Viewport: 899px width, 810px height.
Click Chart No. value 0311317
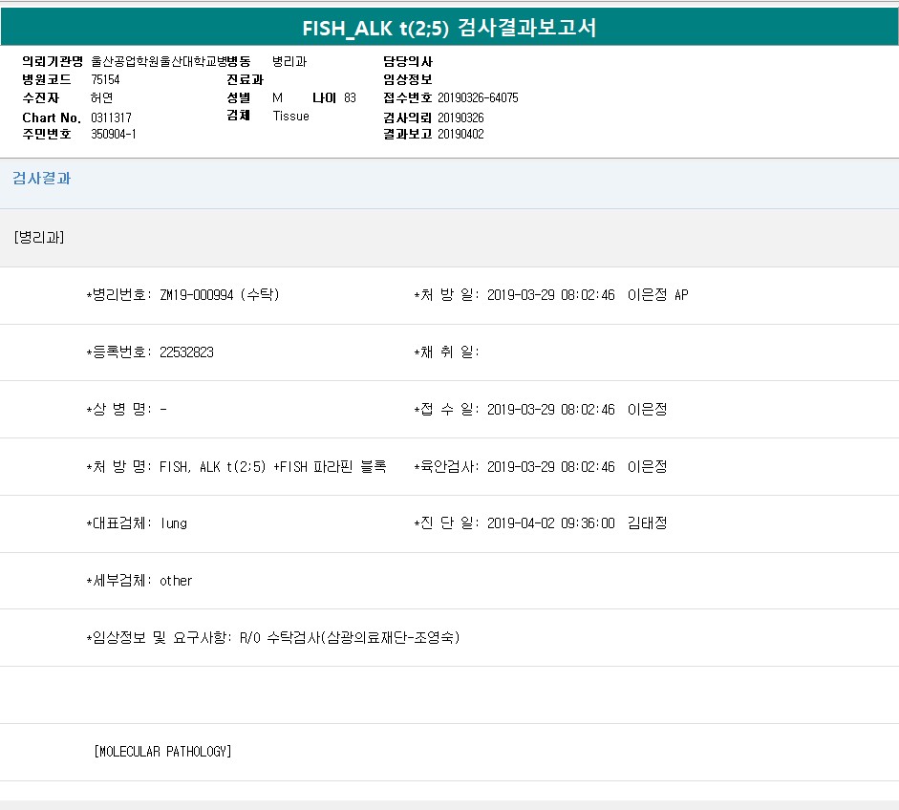pyautogui.click(x=112, y=117)
